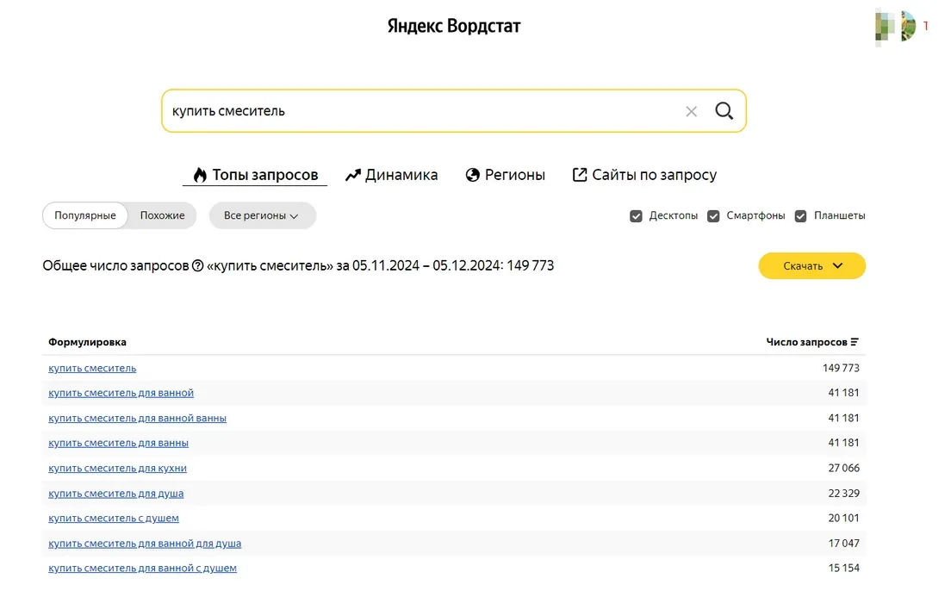The image size is (951, 597).
Task: Switch to the Топы запросов tab
Action: tap(255, 175)
